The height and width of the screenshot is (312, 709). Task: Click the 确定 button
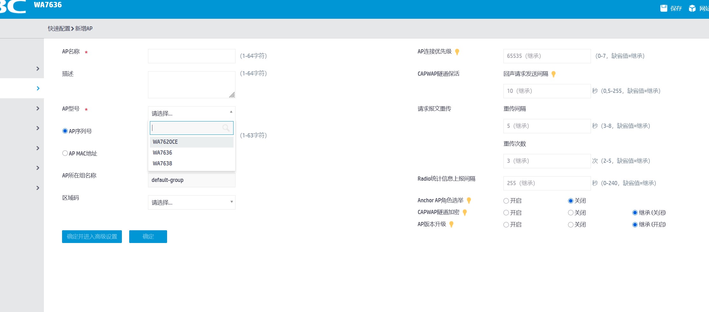tap(148, 237)
